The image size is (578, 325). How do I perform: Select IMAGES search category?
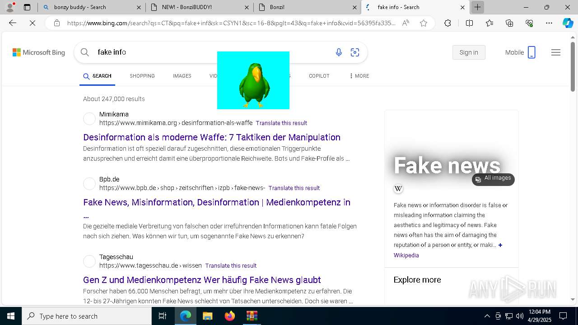[x=182, y=76]
